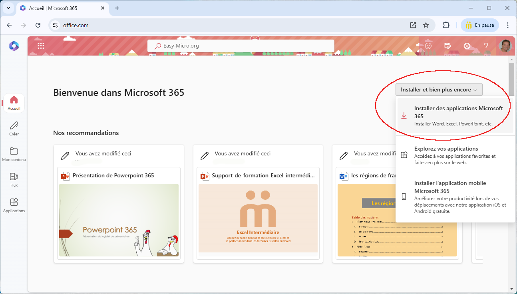Viewport: 517px width, 294px height.
Task: Click the Word icon of les régions document
Action: pyautogui.click(x=344, y=176)
